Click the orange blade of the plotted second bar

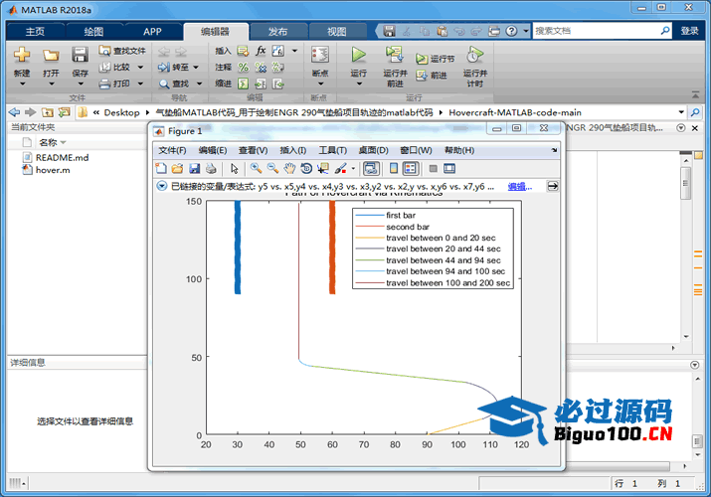pos(332,248)
